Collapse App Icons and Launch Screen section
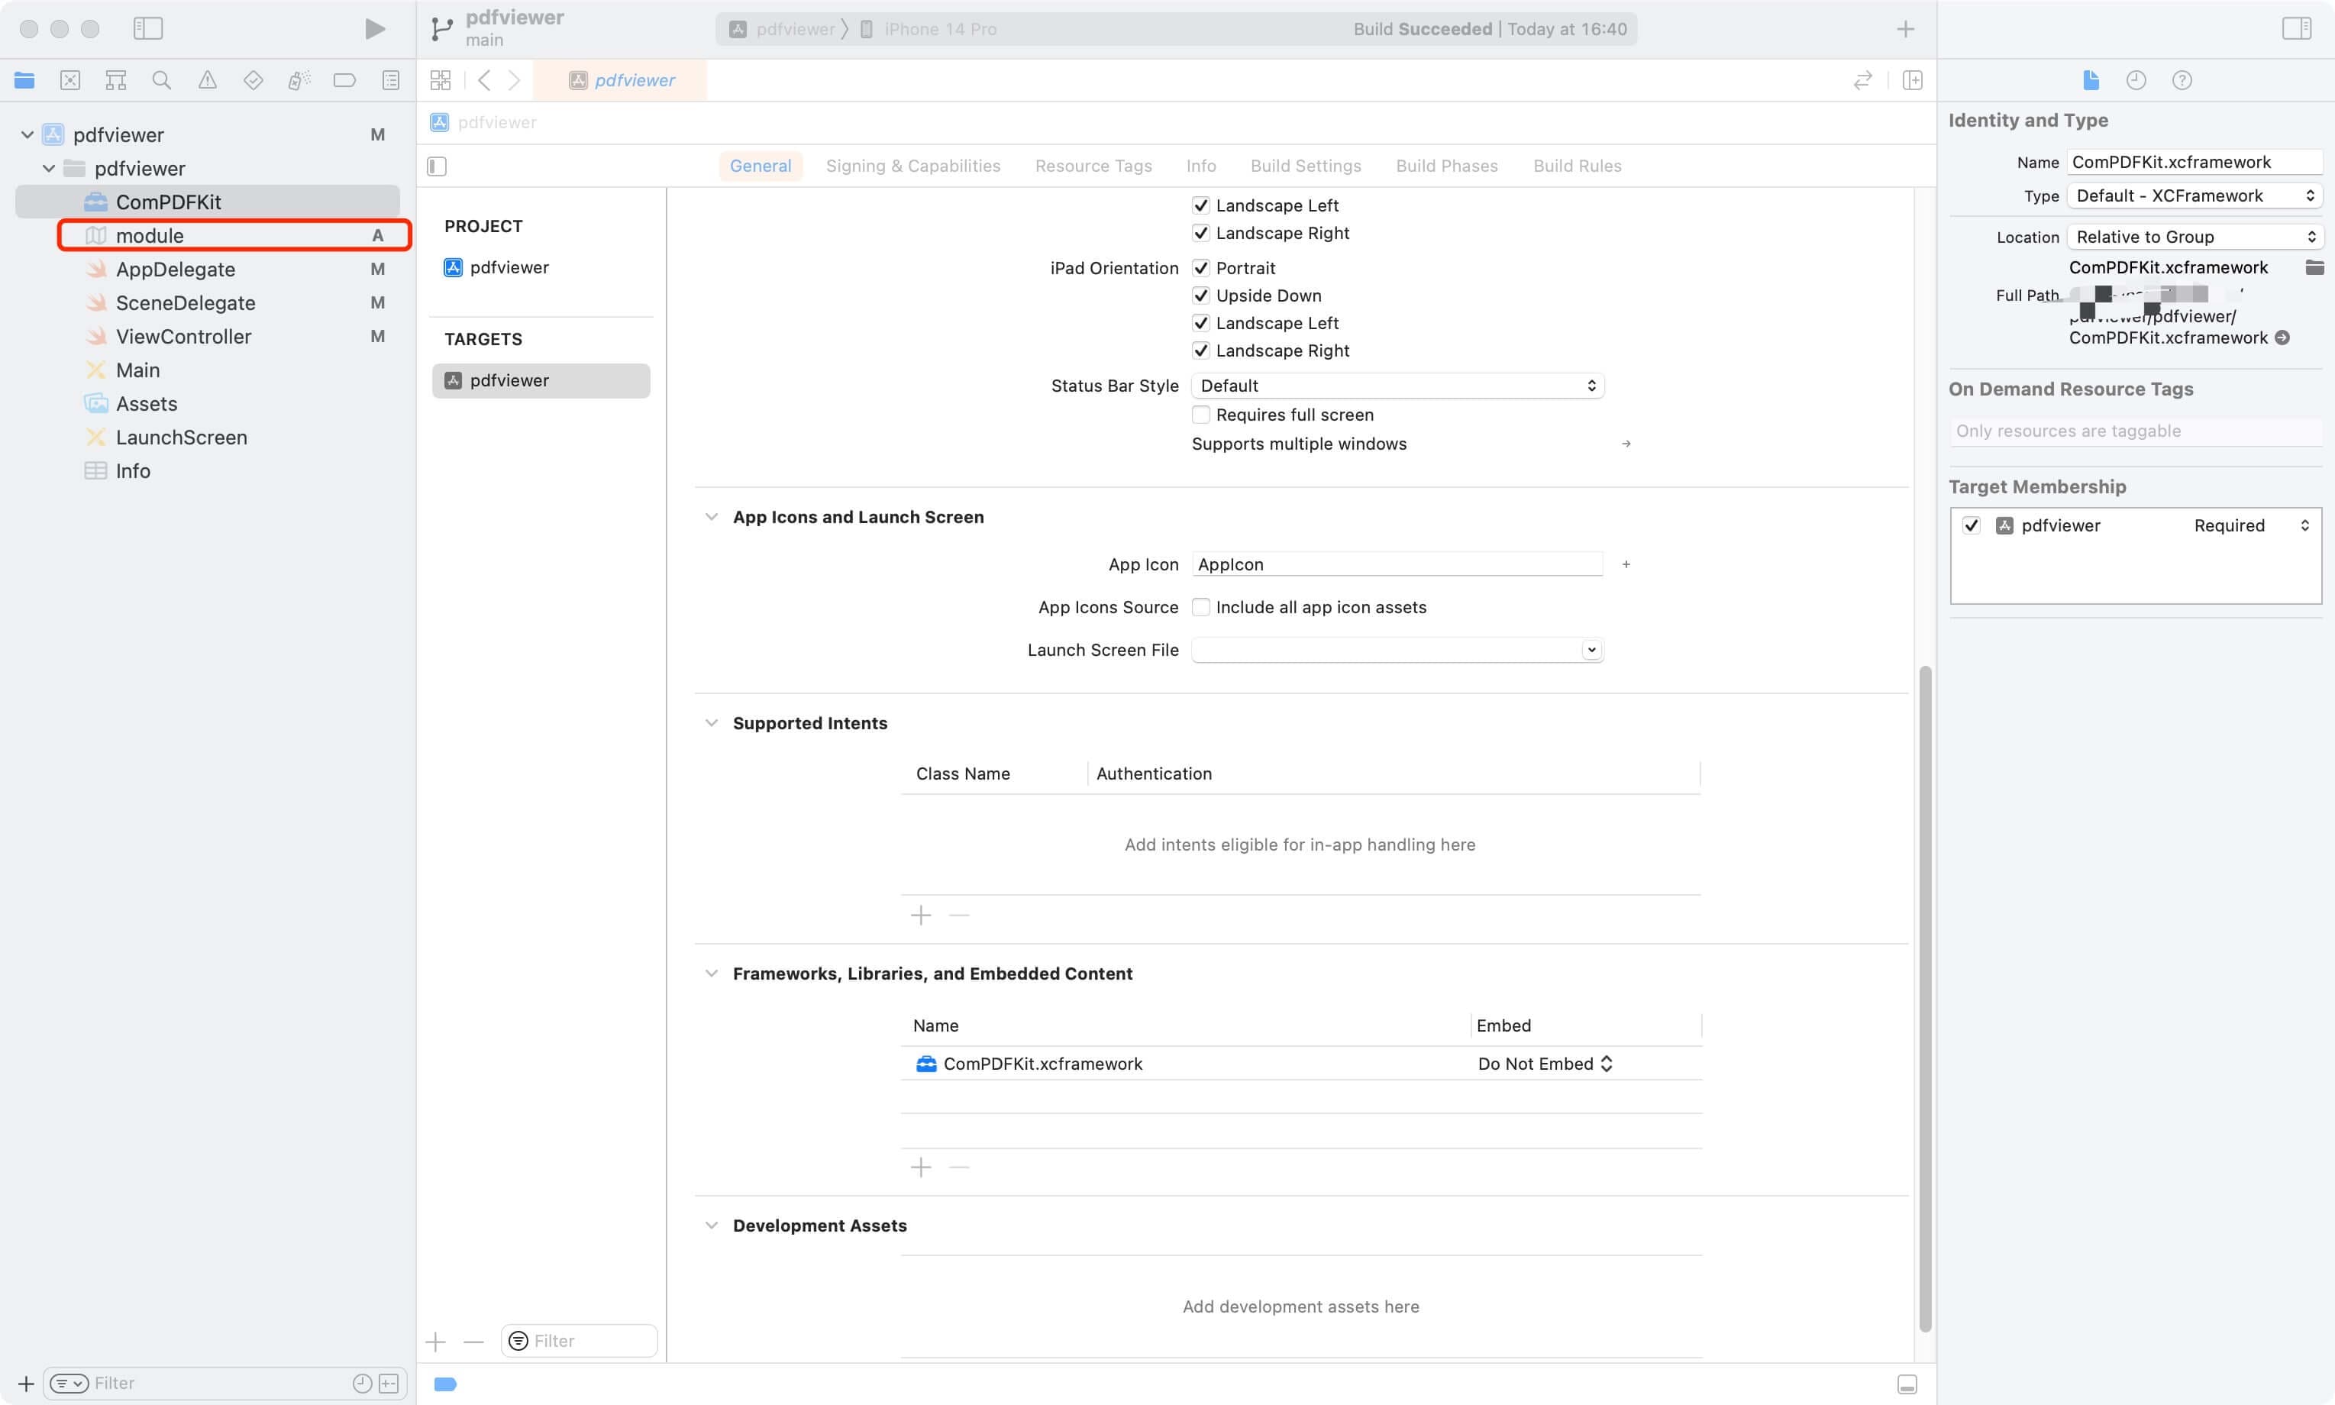This screenshot has height=1405, width=2335. [x=711, y=517]
